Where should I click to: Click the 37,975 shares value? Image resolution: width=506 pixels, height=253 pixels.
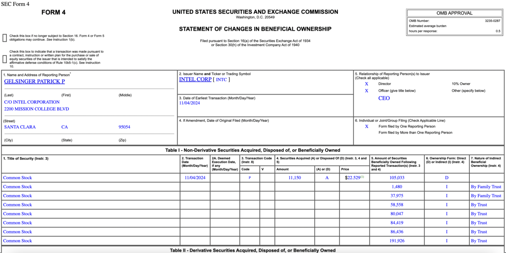click(x=397, y=196)
